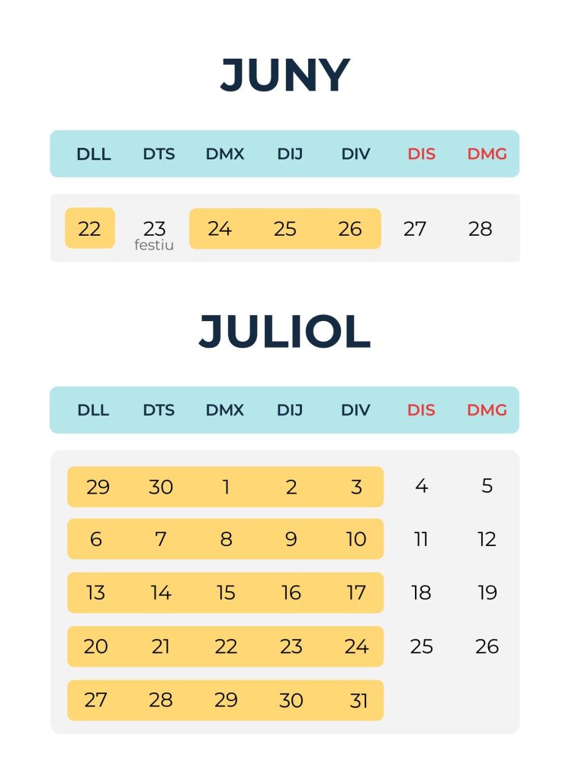
Task: Click the unhighlighted day 5 in July
Action: point(487,486)
